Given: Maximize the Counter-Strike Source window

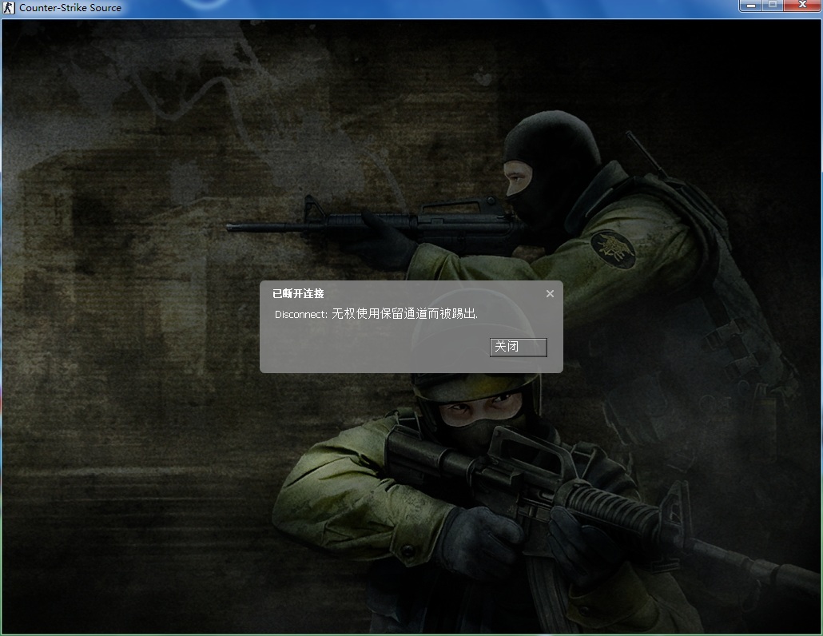Looking at the screenshot, I should [x=773, y=6].
